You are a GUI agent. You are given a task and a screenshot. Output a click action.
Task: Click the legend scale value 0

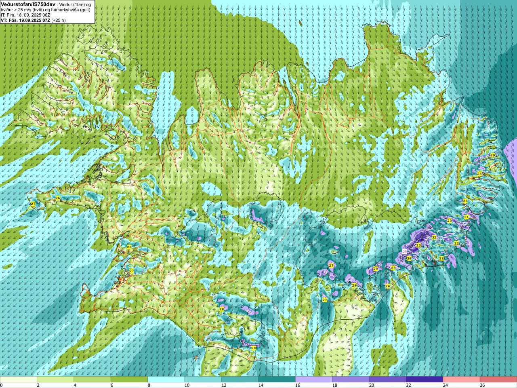pyautogui.click(x=1, y=385)
